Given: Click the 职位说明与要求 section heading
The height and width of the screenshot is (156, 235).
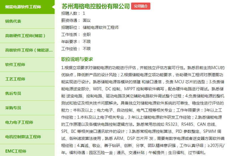Looking at the screenshot, I should tap(77, 59).
